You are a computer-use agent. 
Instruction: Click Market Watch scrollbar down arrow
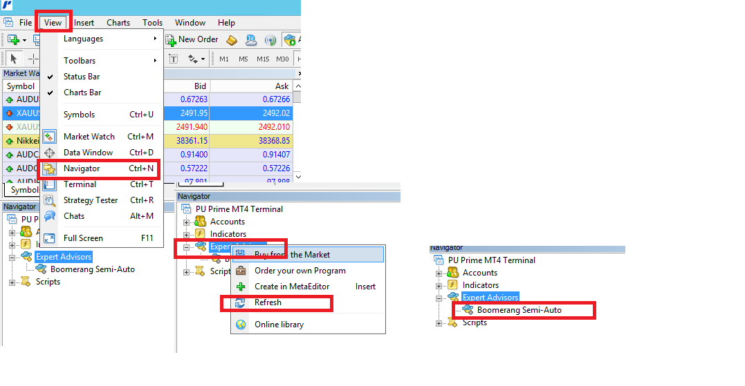click(x=298, y=177)
